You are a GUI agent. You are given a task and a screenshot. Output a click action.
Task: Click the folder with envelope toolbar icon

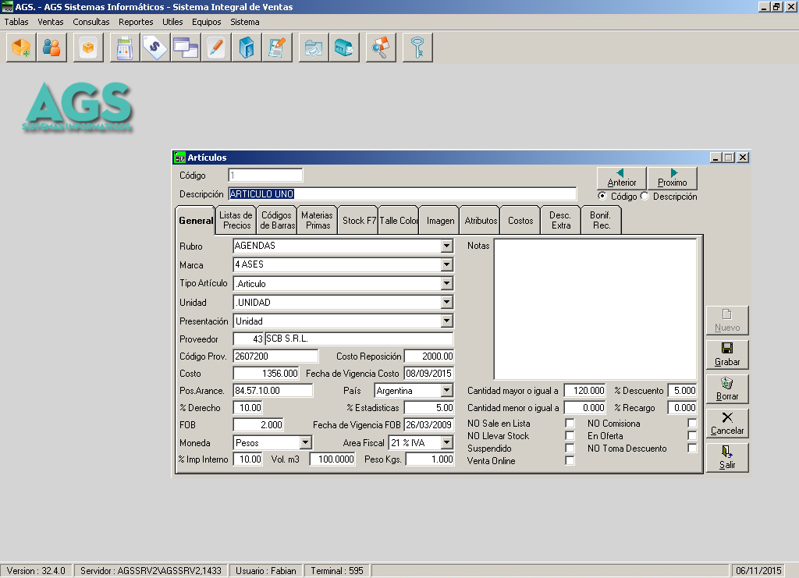314,48
